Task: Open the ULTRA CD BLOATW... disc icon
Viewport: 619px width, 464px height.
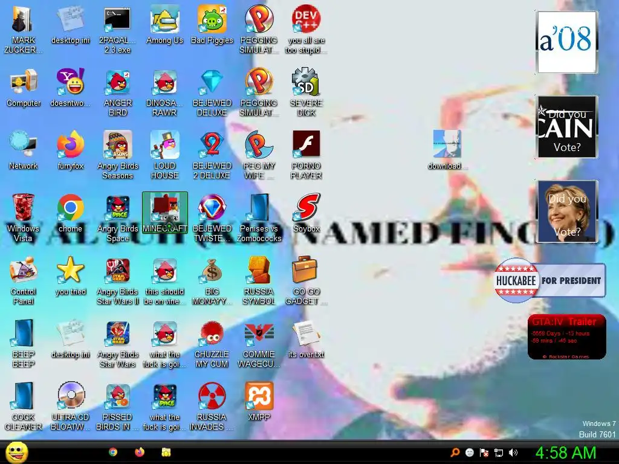Action: click(x=70, y=406)
